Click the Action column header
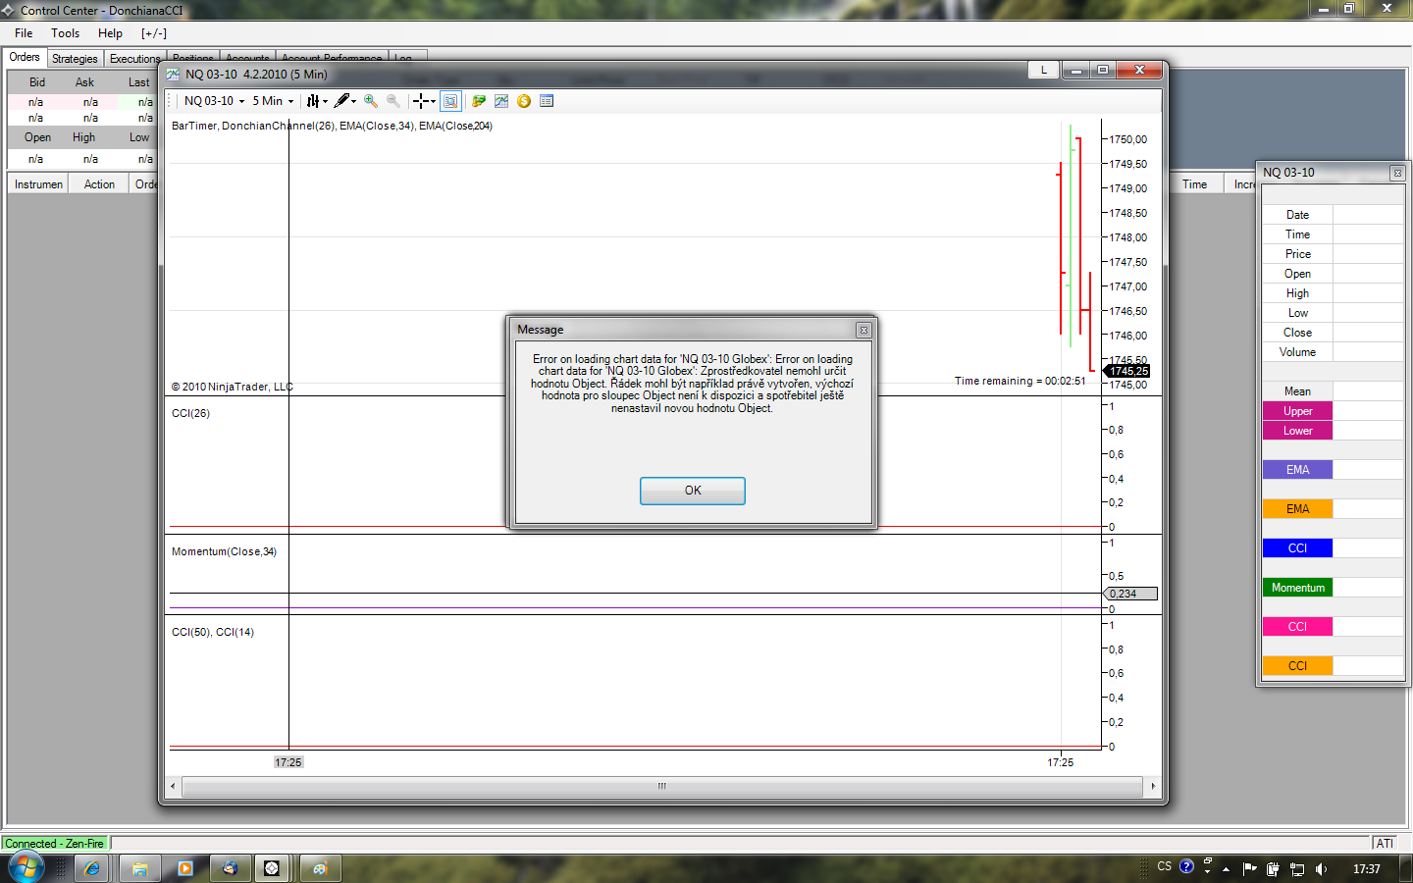 [99, 184]
